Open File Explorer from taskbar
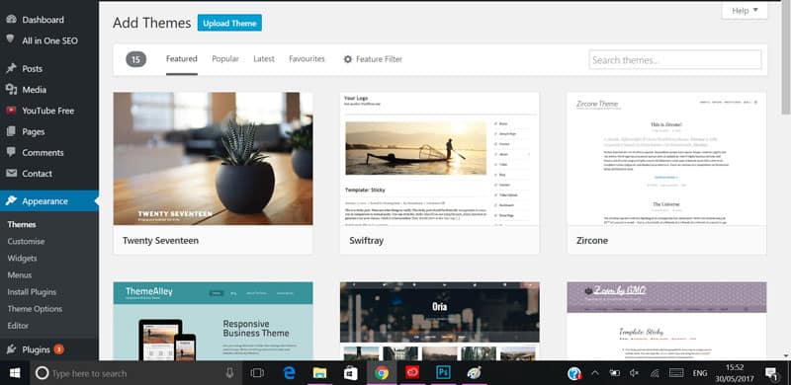 click(319, 373)
